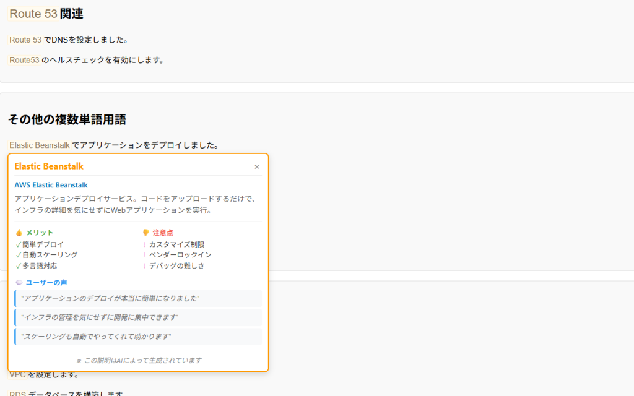Image resolution: width=634 pixels, height=396 pixels.
Task: Select the quote about デプロイが本当に簡単
Action: 110,298
